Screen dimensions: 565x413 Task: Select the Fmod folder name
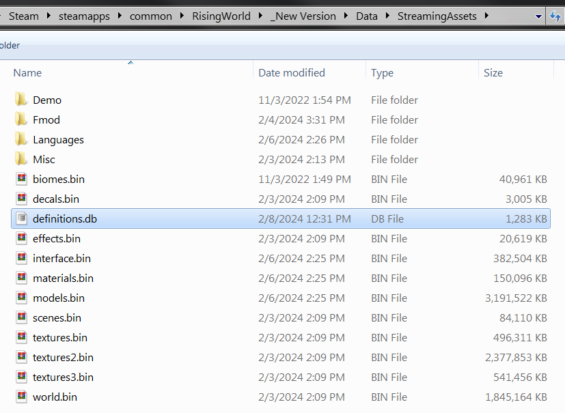point(46,119)
